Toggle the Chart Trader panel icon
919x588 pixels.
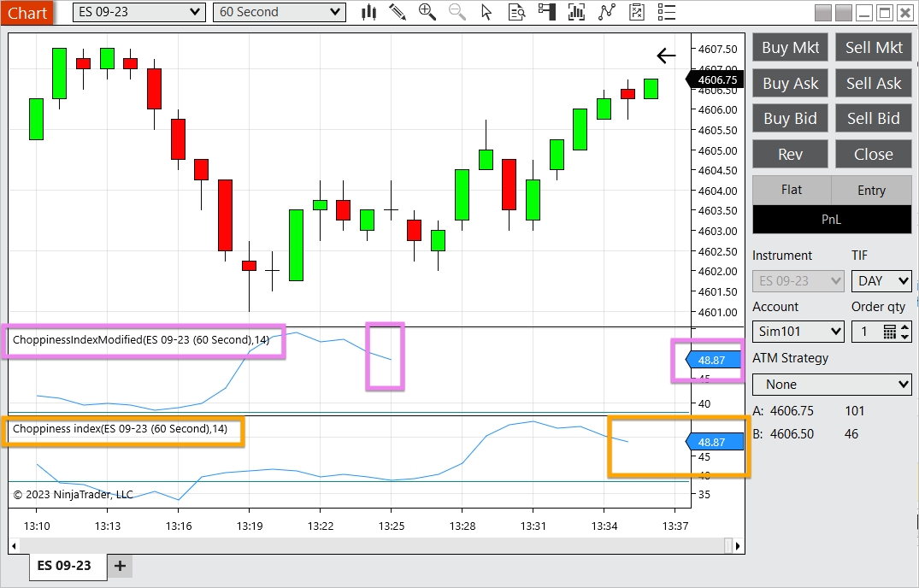(547, 12)
